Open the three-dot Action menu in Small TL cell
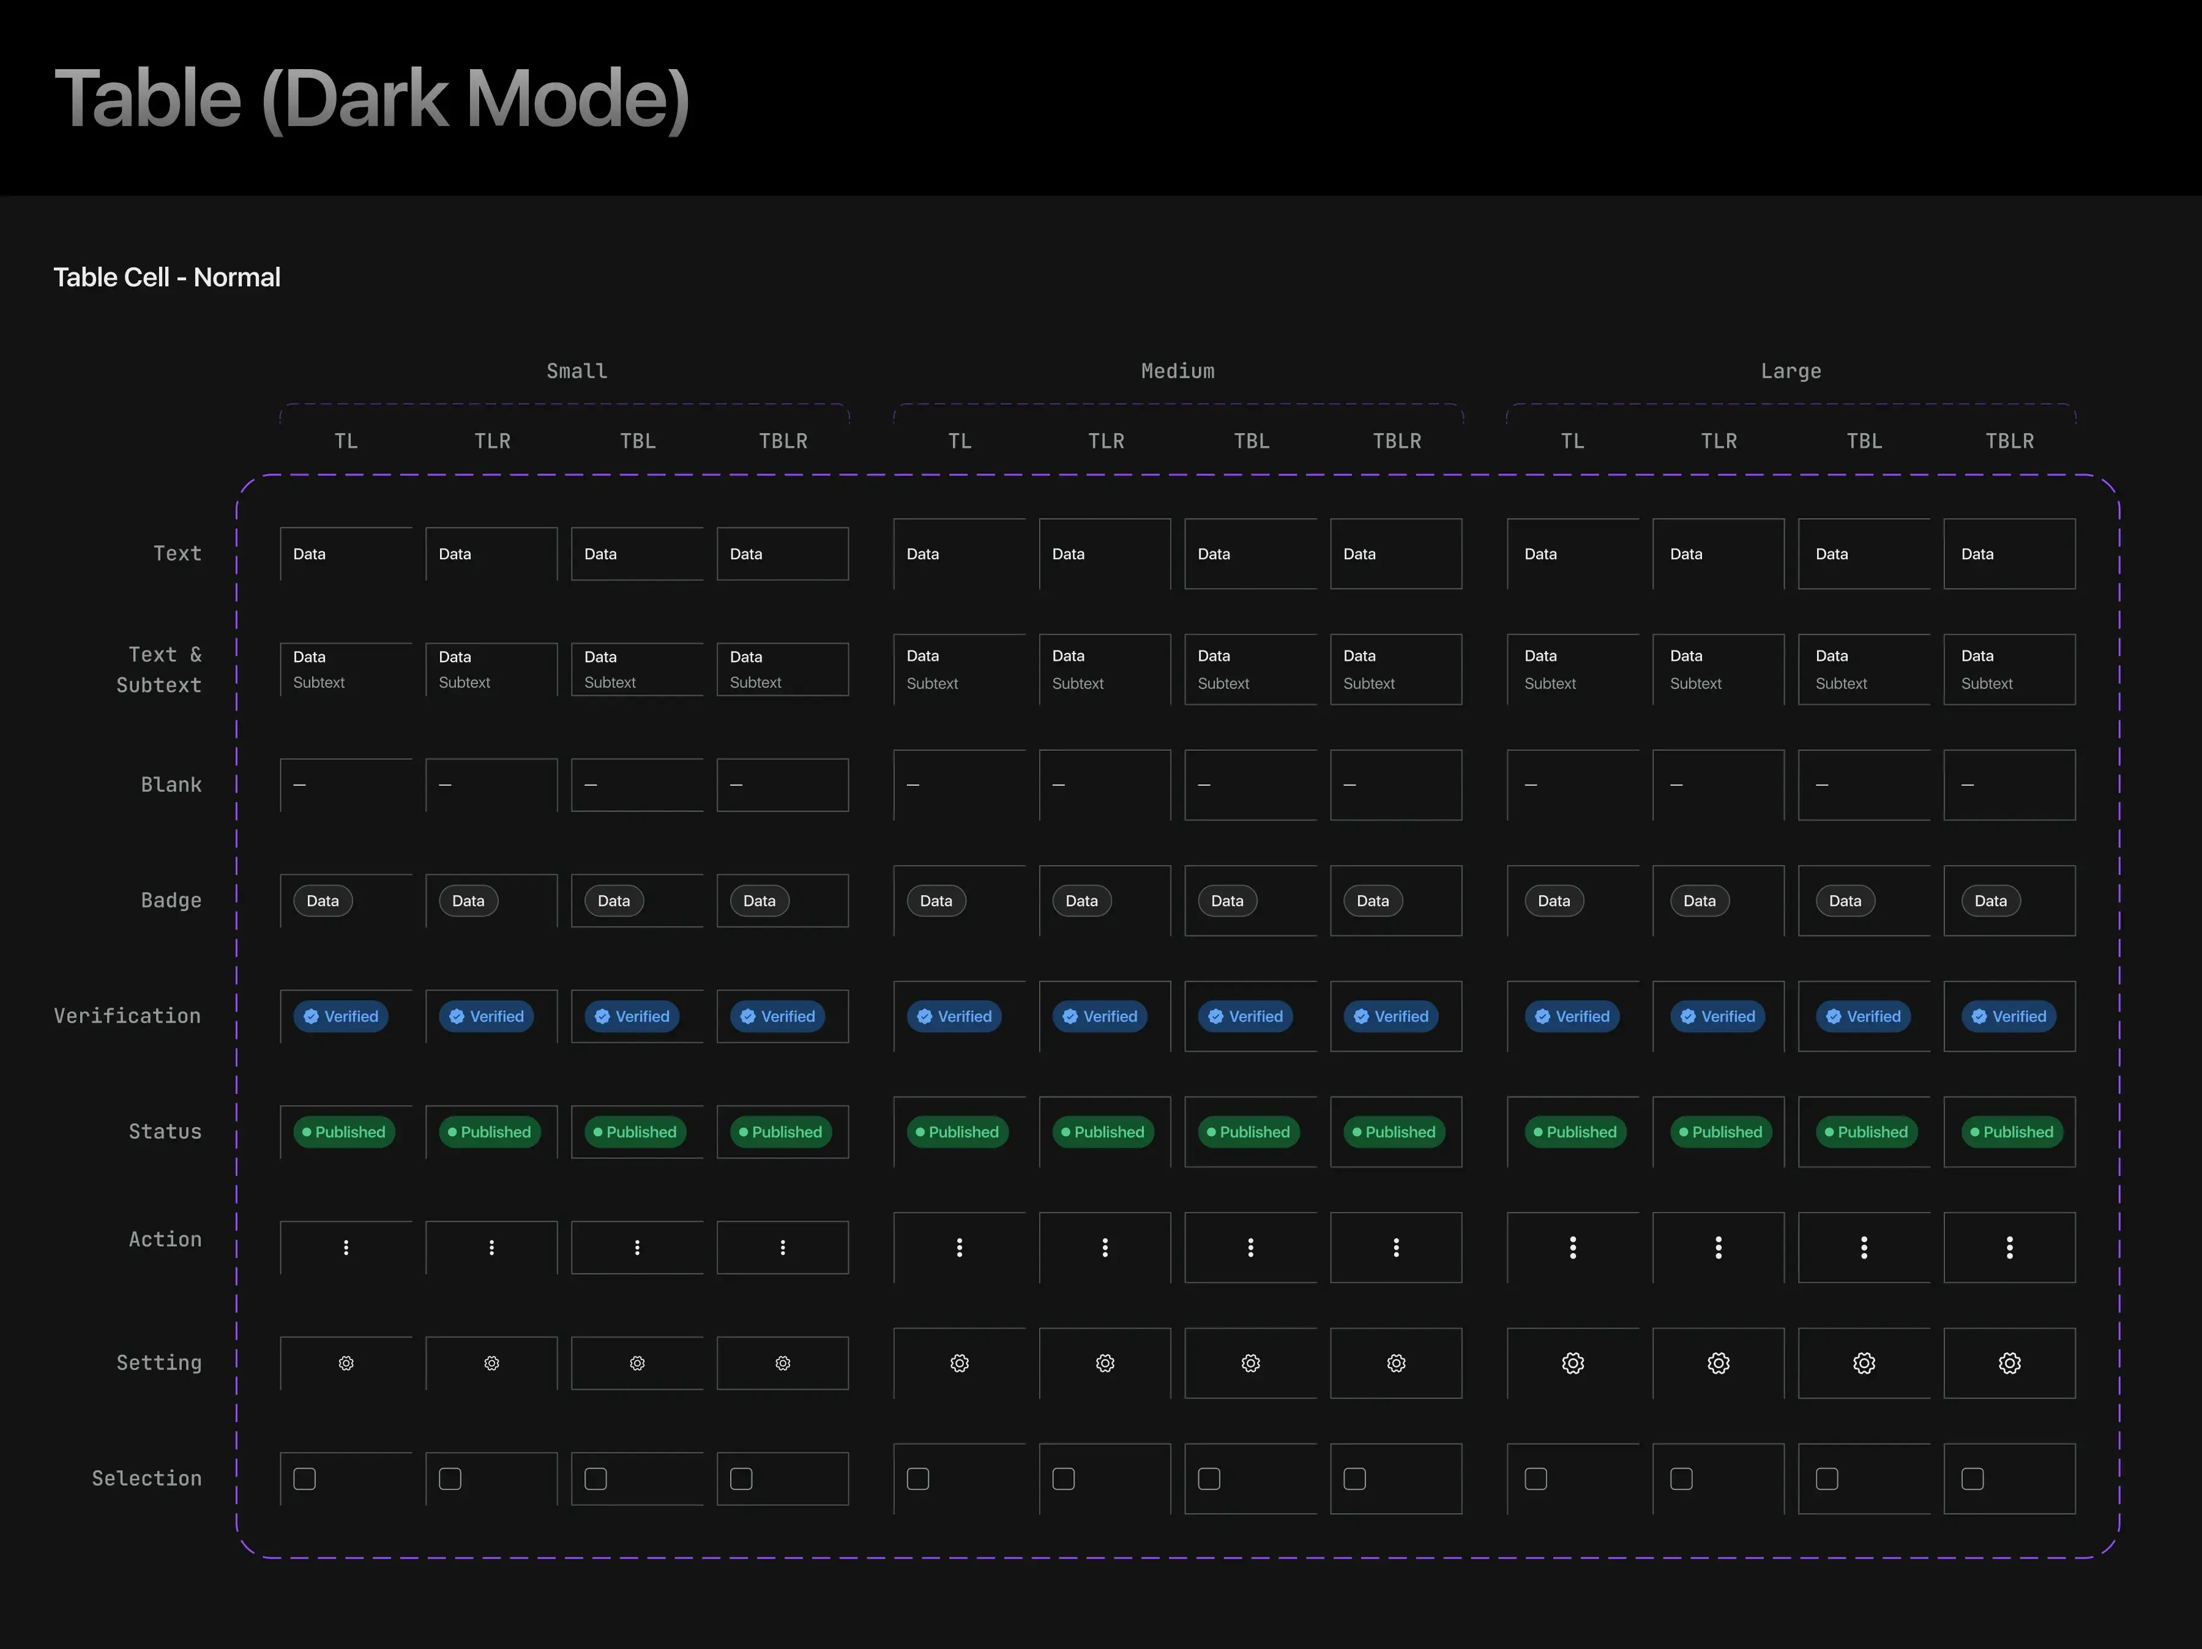 click(x=345, y=1247)
